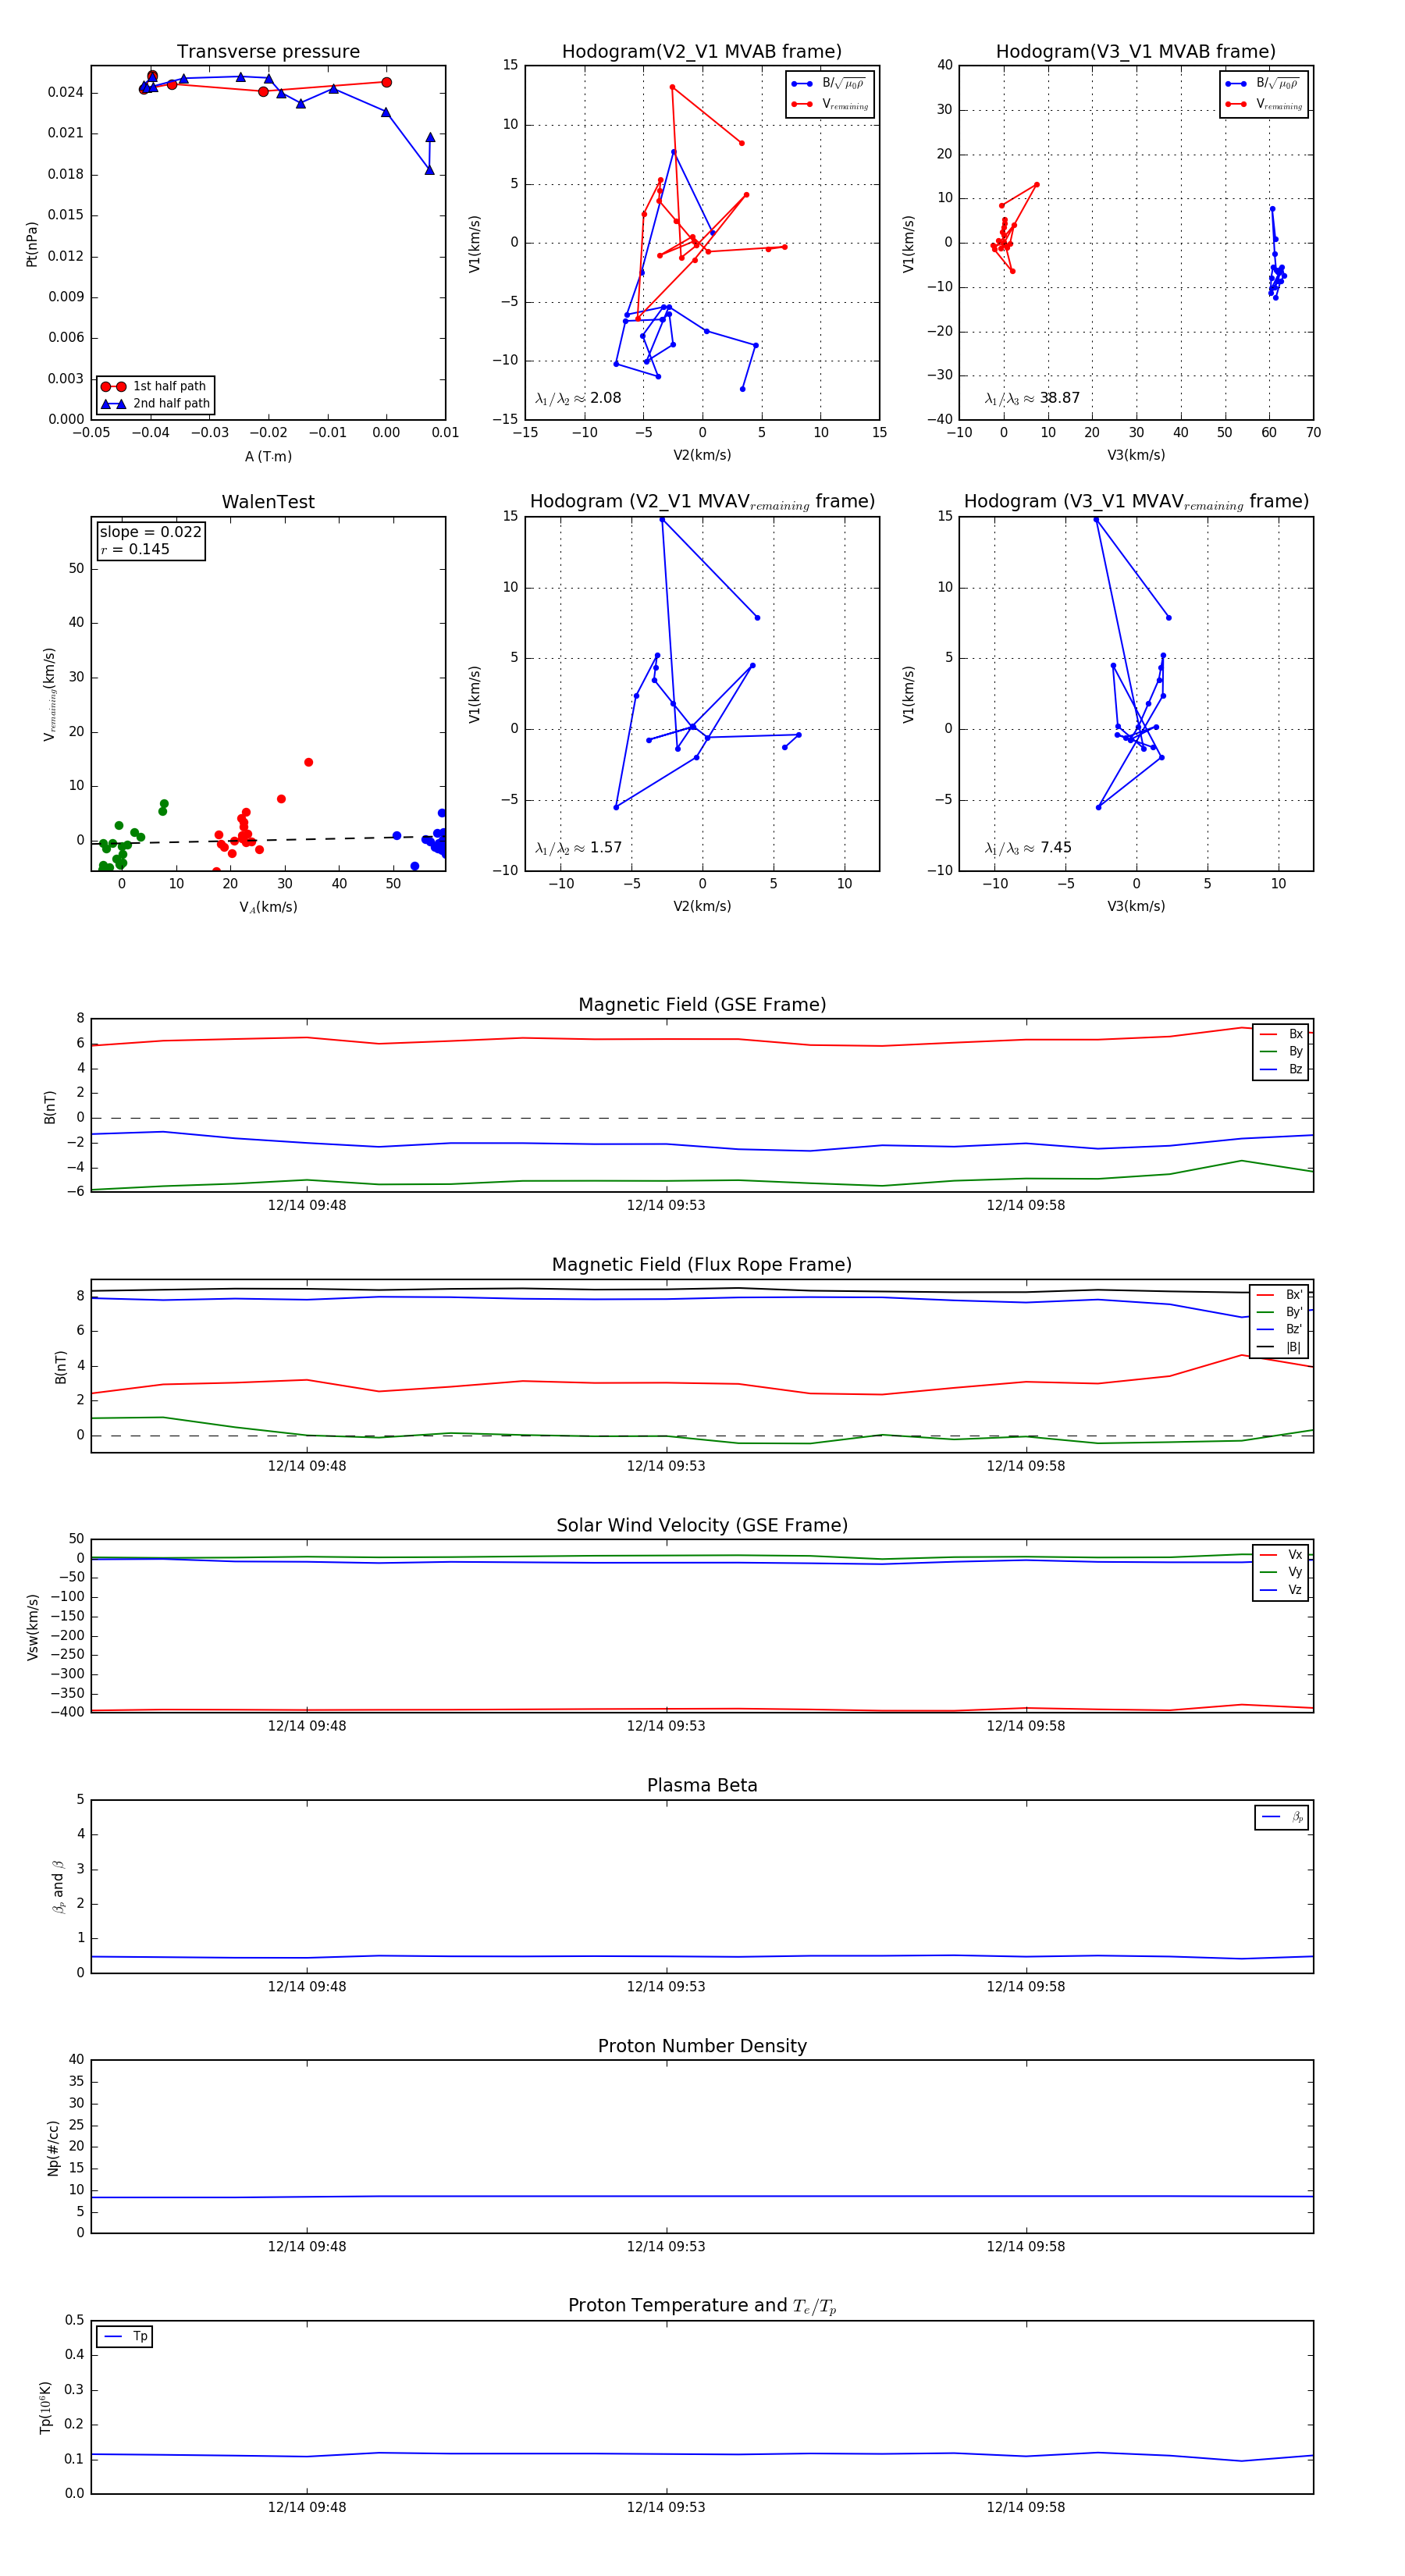Click the "V_A(km/s)" x-axis label in WalenTest
Viewport: 1405px width, 2576px height.
[268, 907]
